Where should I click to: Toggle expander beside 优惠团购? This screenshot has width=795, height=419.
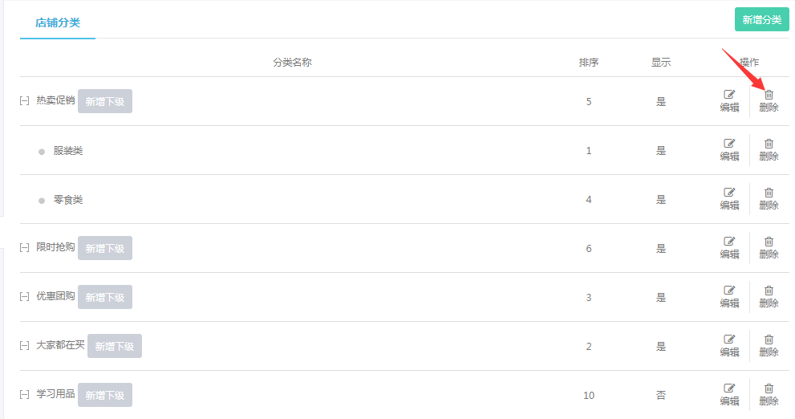pyautogui.click(x=25, y=297)
